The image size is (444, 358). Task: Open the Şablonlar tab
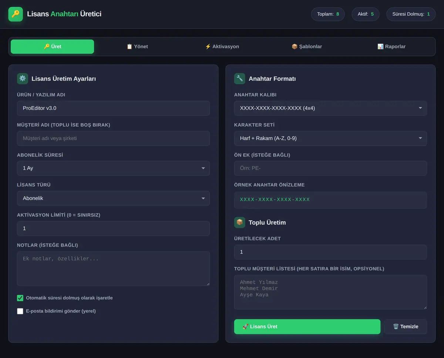click(307, 47)
